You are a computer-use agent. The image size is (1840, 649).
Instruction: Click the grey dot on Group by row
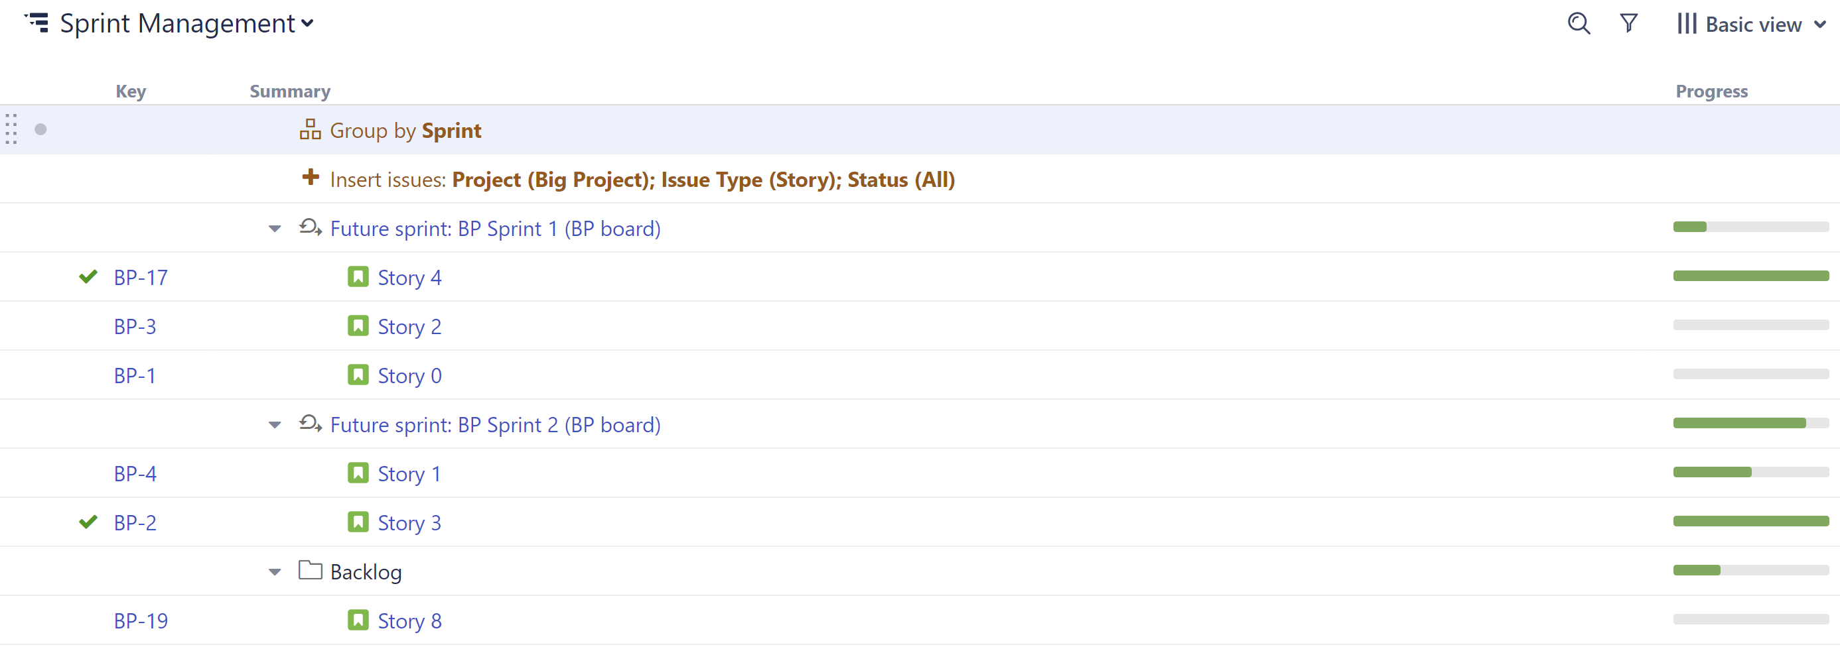tap(40, 130)
